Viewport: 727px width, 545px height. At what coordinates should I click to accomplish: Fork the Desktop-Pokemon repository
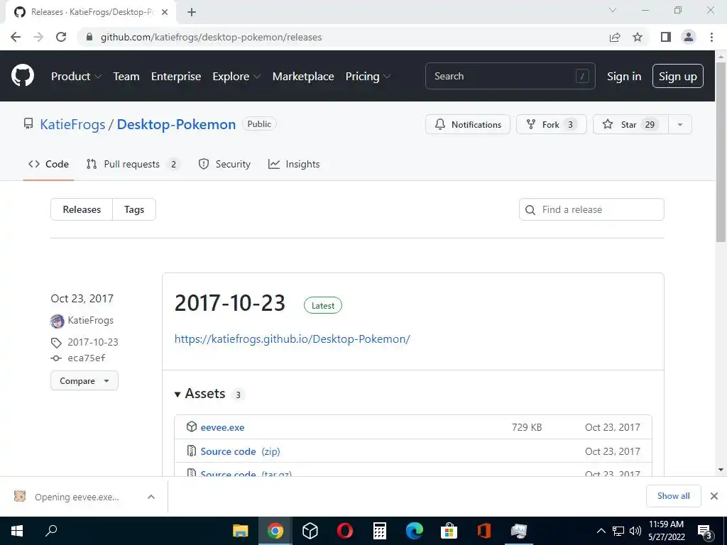(551, 125)
